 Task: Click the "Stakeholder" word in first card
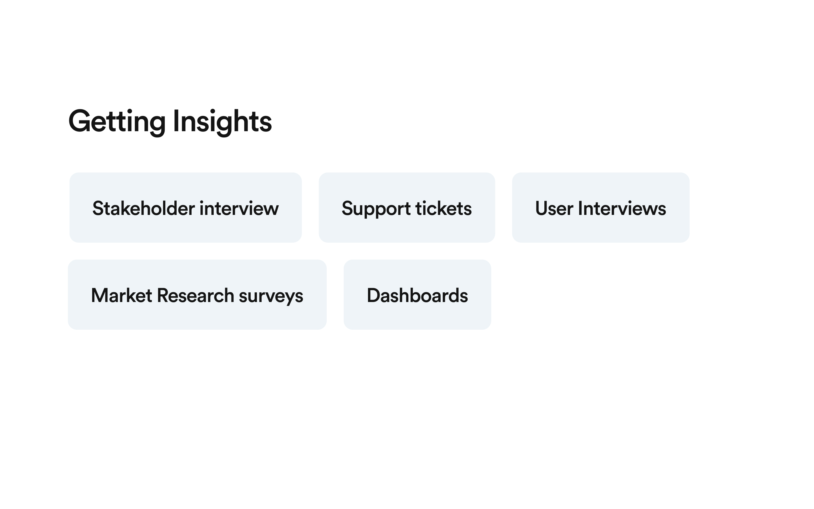pyautogui.click(x=144, y=208)
